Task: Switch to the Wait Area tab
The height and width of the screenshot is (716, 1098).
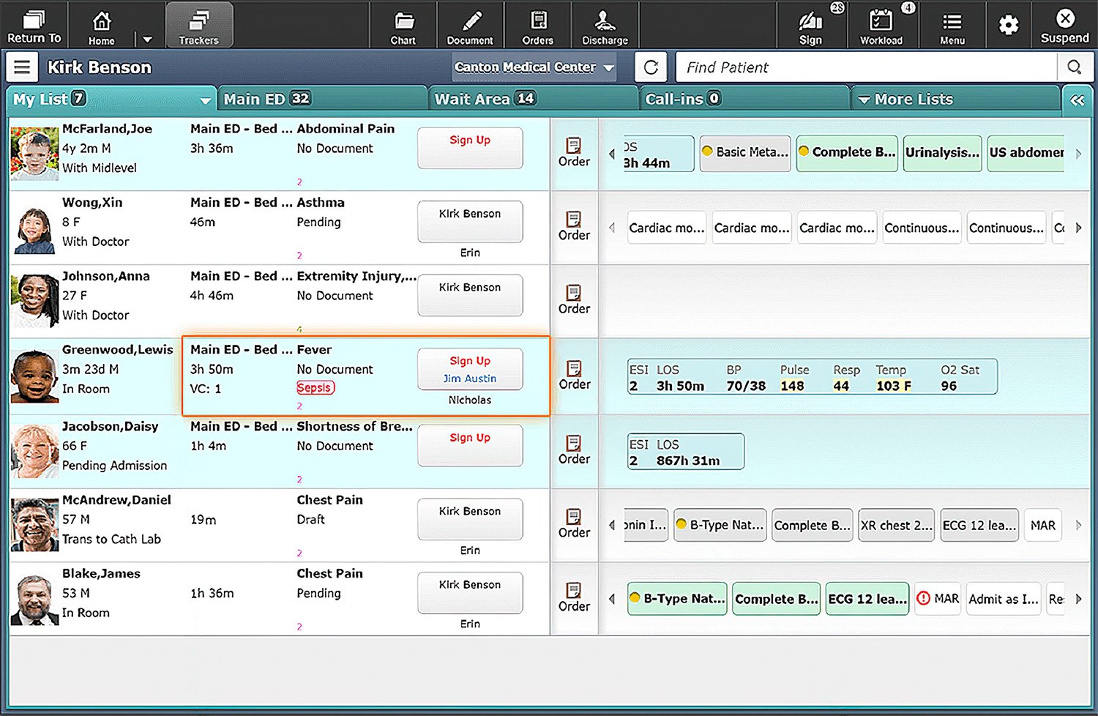Action: 532,99
